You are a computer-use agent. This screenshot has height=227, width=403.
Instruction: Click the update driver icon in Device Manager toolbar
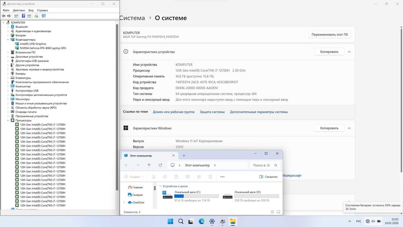36,16
